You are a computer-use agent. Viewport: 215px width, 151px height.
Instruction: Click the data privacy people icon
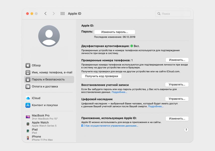(x=83, y=126)
